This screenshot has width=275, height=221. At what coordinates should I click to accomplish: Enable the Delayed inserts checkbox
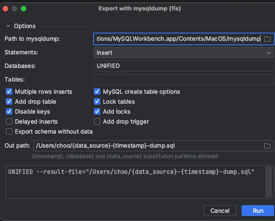tap(9, 121)
